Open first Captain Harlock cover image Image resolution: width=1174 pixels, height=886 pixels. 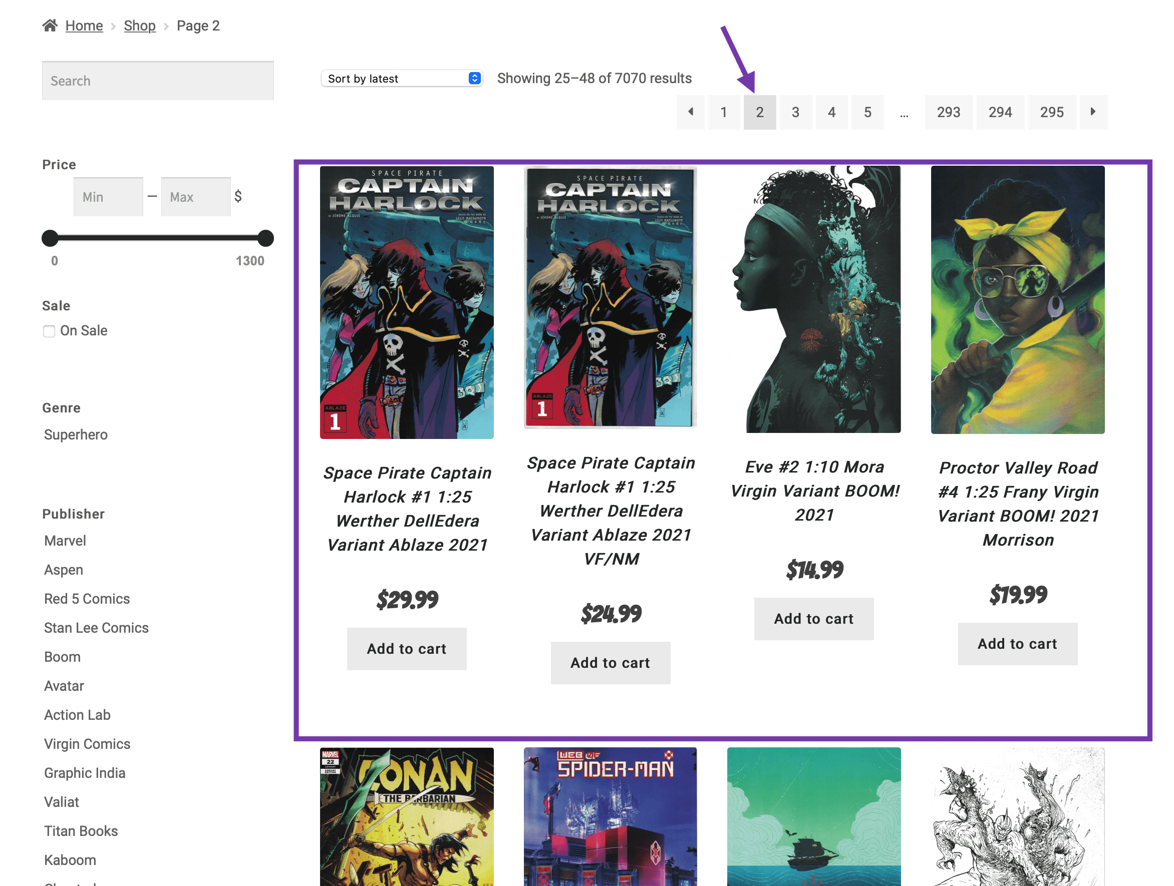point(407,302)
